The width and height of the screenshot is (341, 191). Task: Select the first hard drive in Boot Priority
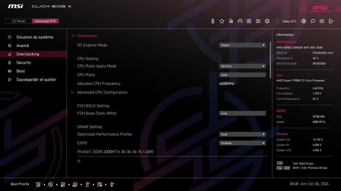point(38,184)
